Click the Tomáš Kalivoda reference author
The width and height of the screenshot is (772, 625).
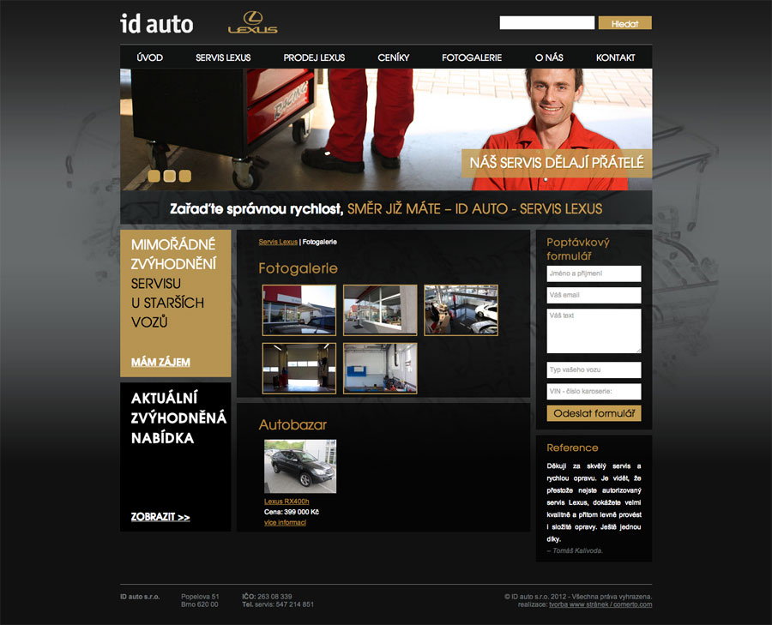[x=575, y=550]
